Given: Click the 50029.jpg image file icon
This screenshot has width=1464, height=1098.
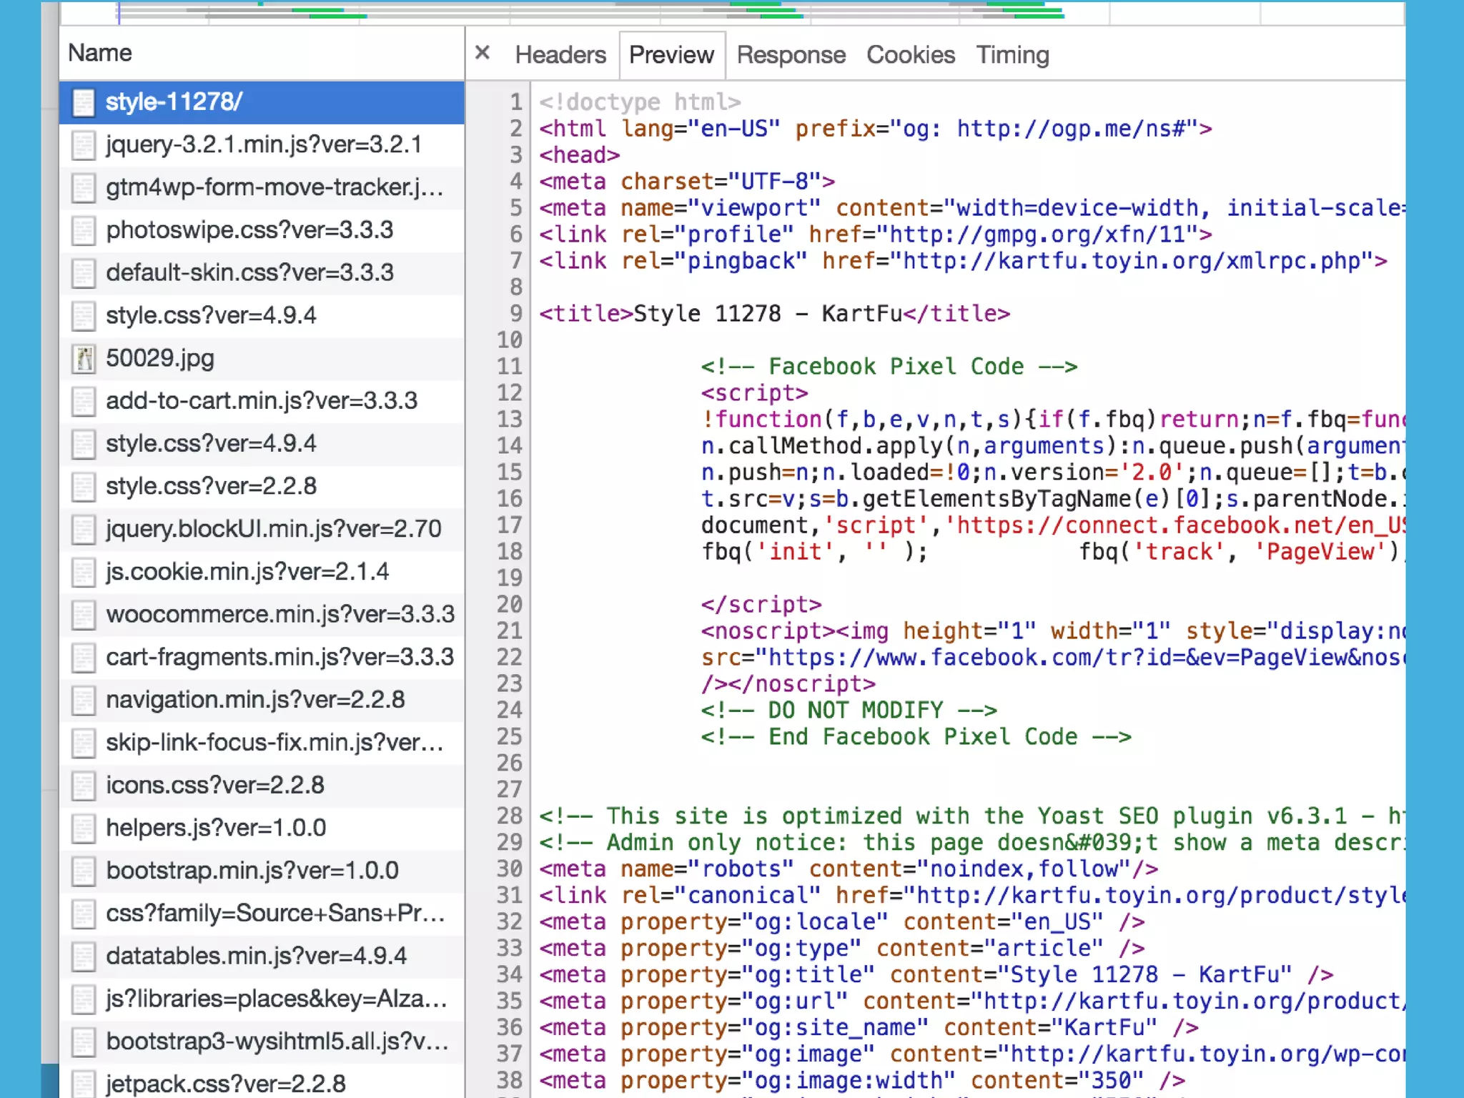Looking at the screenshot, I should click(84, 359).
